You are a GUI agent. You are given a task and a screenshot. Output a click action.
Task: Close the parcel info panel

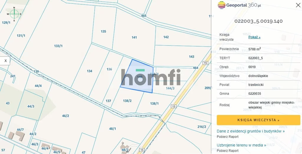click(x=298, y=5)
